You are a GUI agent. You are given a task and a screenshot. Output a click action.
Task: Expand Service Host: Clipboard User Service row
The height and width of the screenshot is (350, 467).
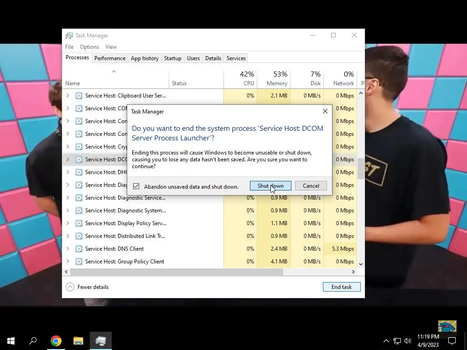coord(67,96)
